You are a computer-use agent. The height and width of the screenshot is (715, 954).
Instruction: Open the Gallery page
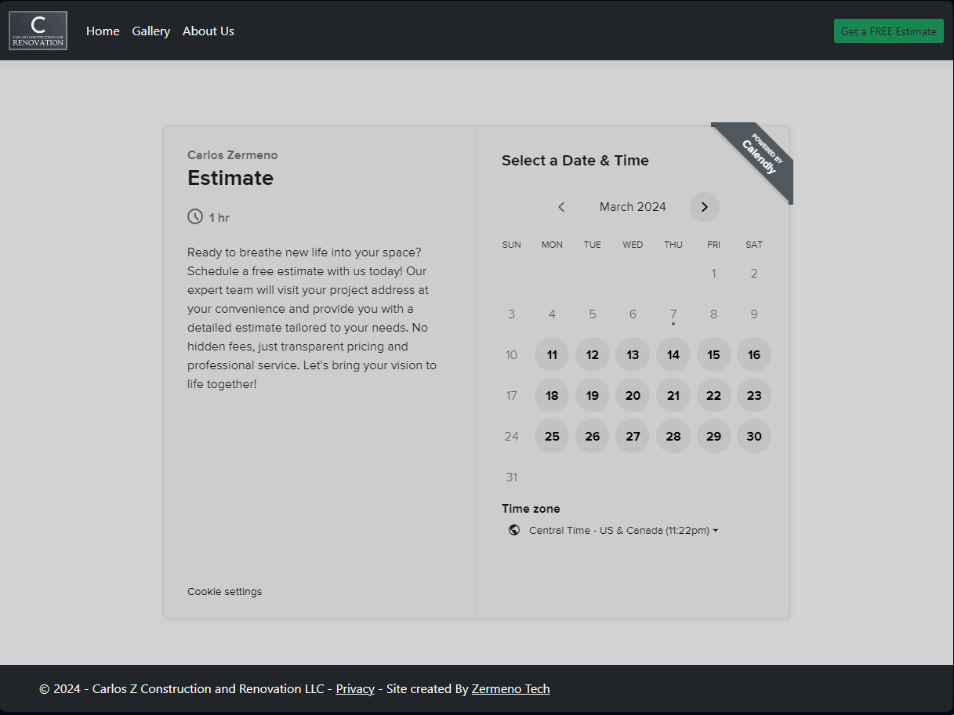[x=151, y=31]
